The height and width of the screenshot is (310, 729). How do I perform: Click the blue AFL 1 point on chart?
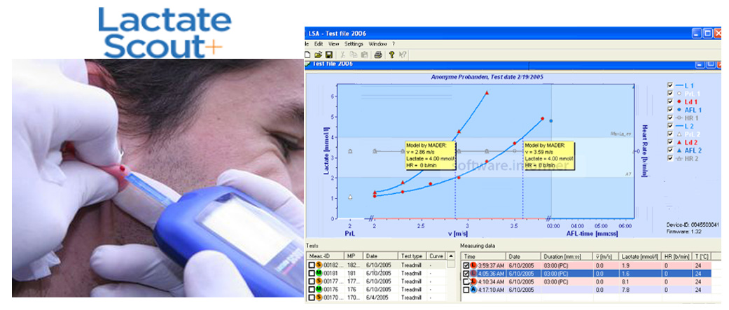(x=551, y=121)
